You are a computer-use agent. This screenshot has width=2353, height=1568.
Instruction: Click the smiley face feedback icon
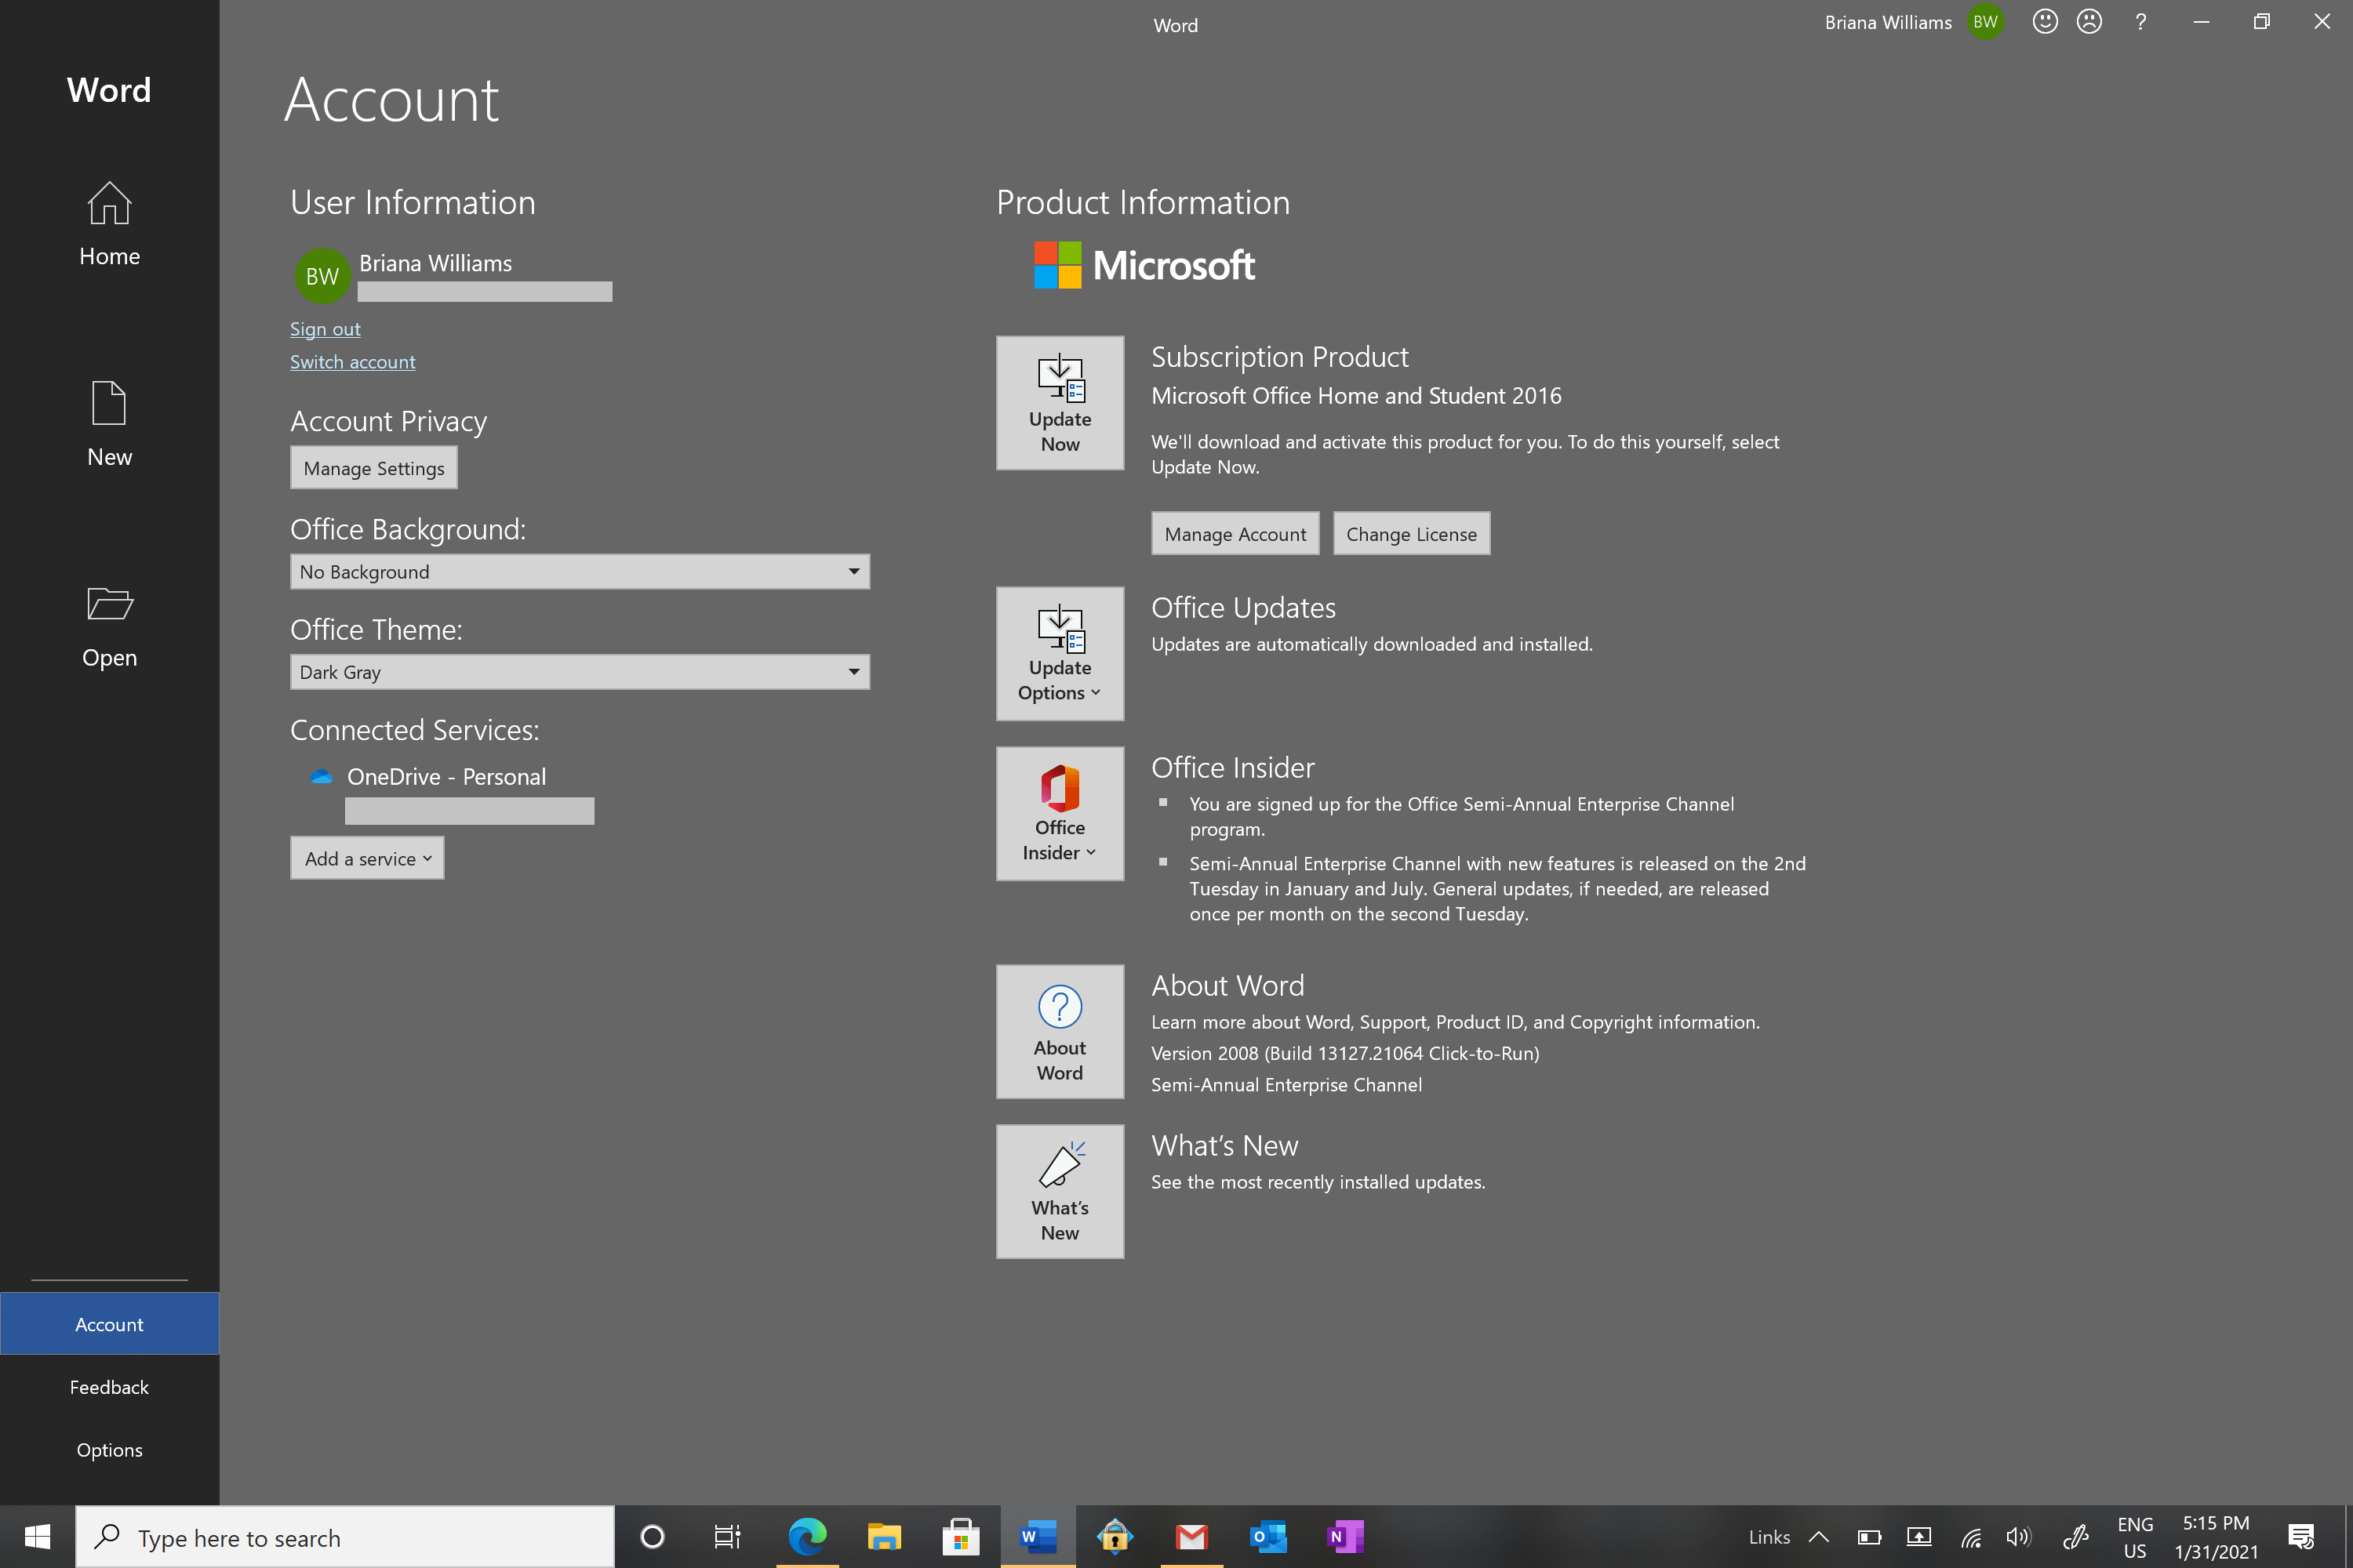click(2044, 22)
